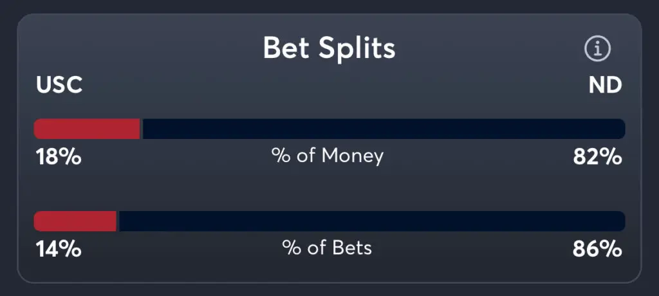The height and width of the screenshot is (296, 659).
Task: Click the 82% money value for ND
Action: pos(598,156)
